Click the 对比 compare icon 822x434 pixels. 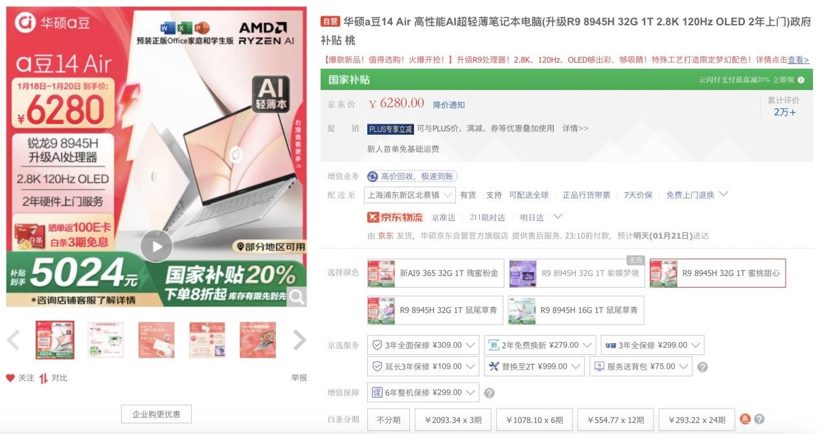point(43,378)
